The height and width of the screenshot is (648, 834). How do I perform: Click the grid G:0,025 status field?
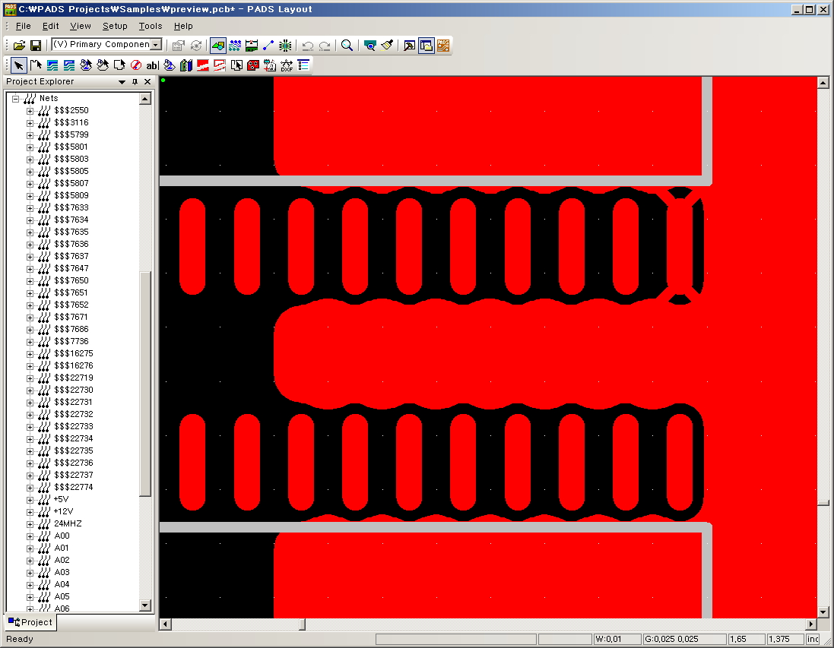(x=684, y=639)
